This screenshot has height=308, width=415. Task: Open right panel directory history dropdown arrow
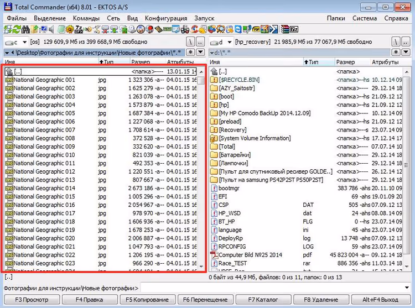tap(406, 52)
